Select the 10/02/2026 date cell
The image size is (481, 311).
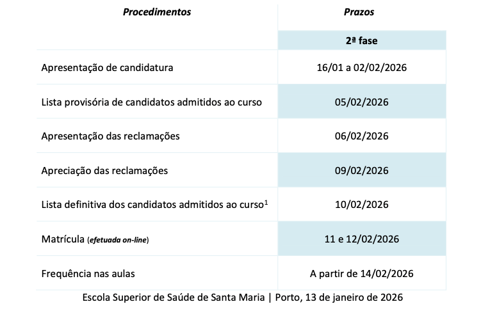(x=362, y=205)
